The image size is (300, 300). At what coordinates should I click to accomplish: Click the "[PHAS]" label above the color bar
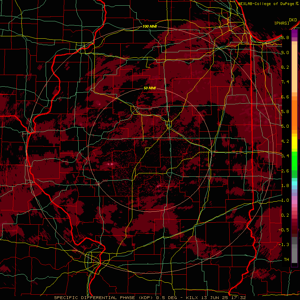[x=282, y=23]
